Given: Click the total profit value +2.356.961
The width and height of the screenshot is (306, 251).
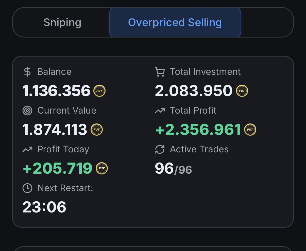Looking at the screenshot, I should click(x=198, y=130).
